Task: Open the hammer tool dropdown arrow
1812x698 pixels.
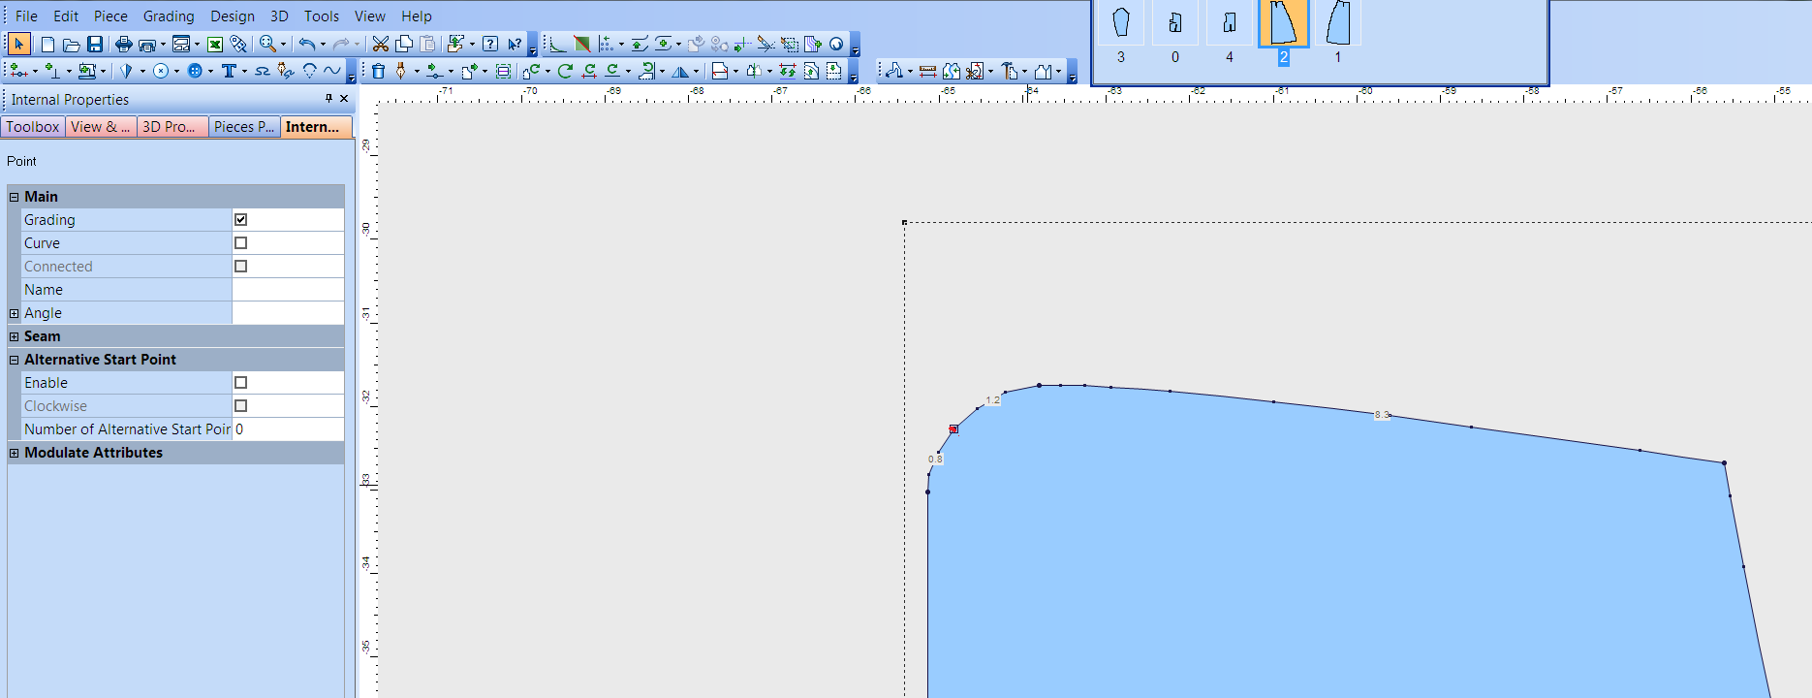Action: 1024,72
